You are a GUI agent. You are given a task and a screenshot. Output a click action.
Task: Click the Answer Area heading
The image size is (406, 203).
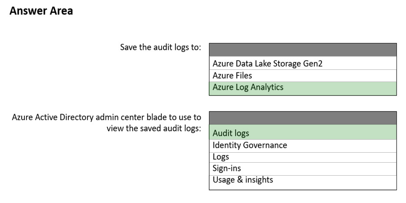[x=41, y=11]
